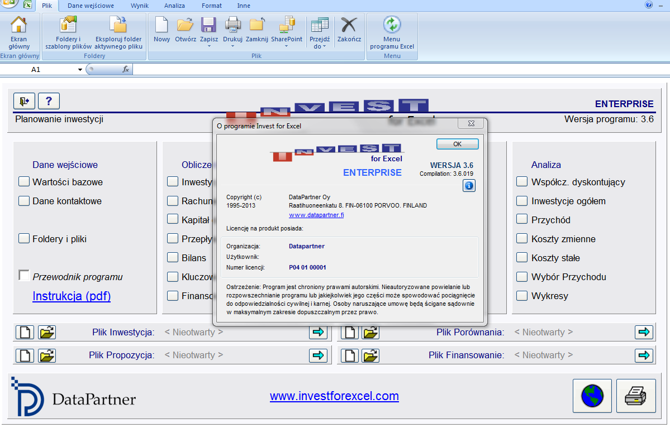The image size is (670, 428).
Task: Click into the formula bar field
Action: coord(401,69)
